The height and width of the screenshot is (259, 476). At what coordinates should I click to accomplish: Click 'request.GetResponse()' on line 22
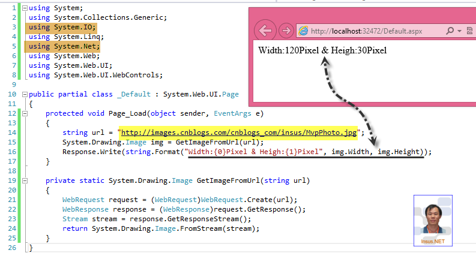[258, 209]
